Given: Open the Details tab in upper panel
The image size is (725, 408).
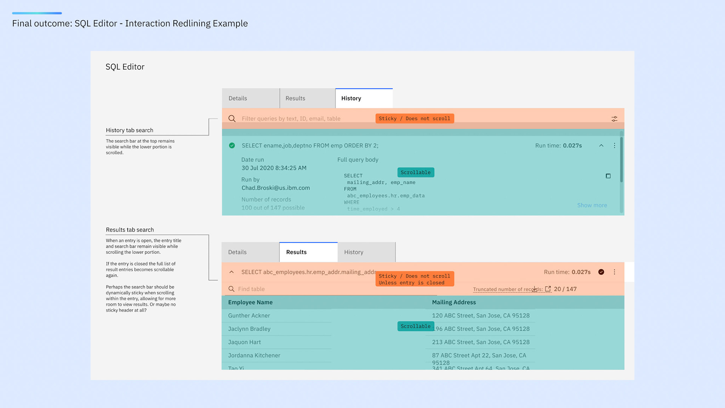Looking at the screenshot, I should click(x=238, y=98).
